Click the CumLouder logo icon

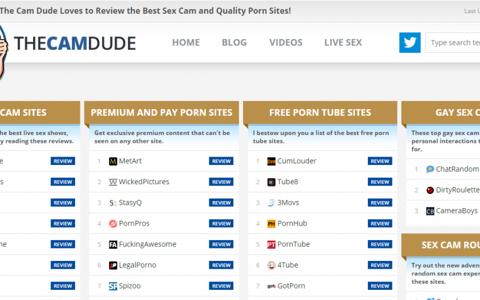[x=271, y=161]
